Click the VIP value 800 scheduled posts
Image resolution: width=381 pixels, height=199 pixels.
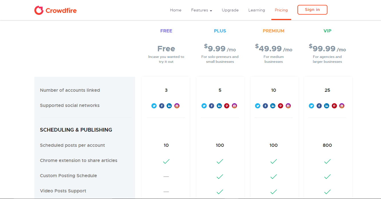327,145
